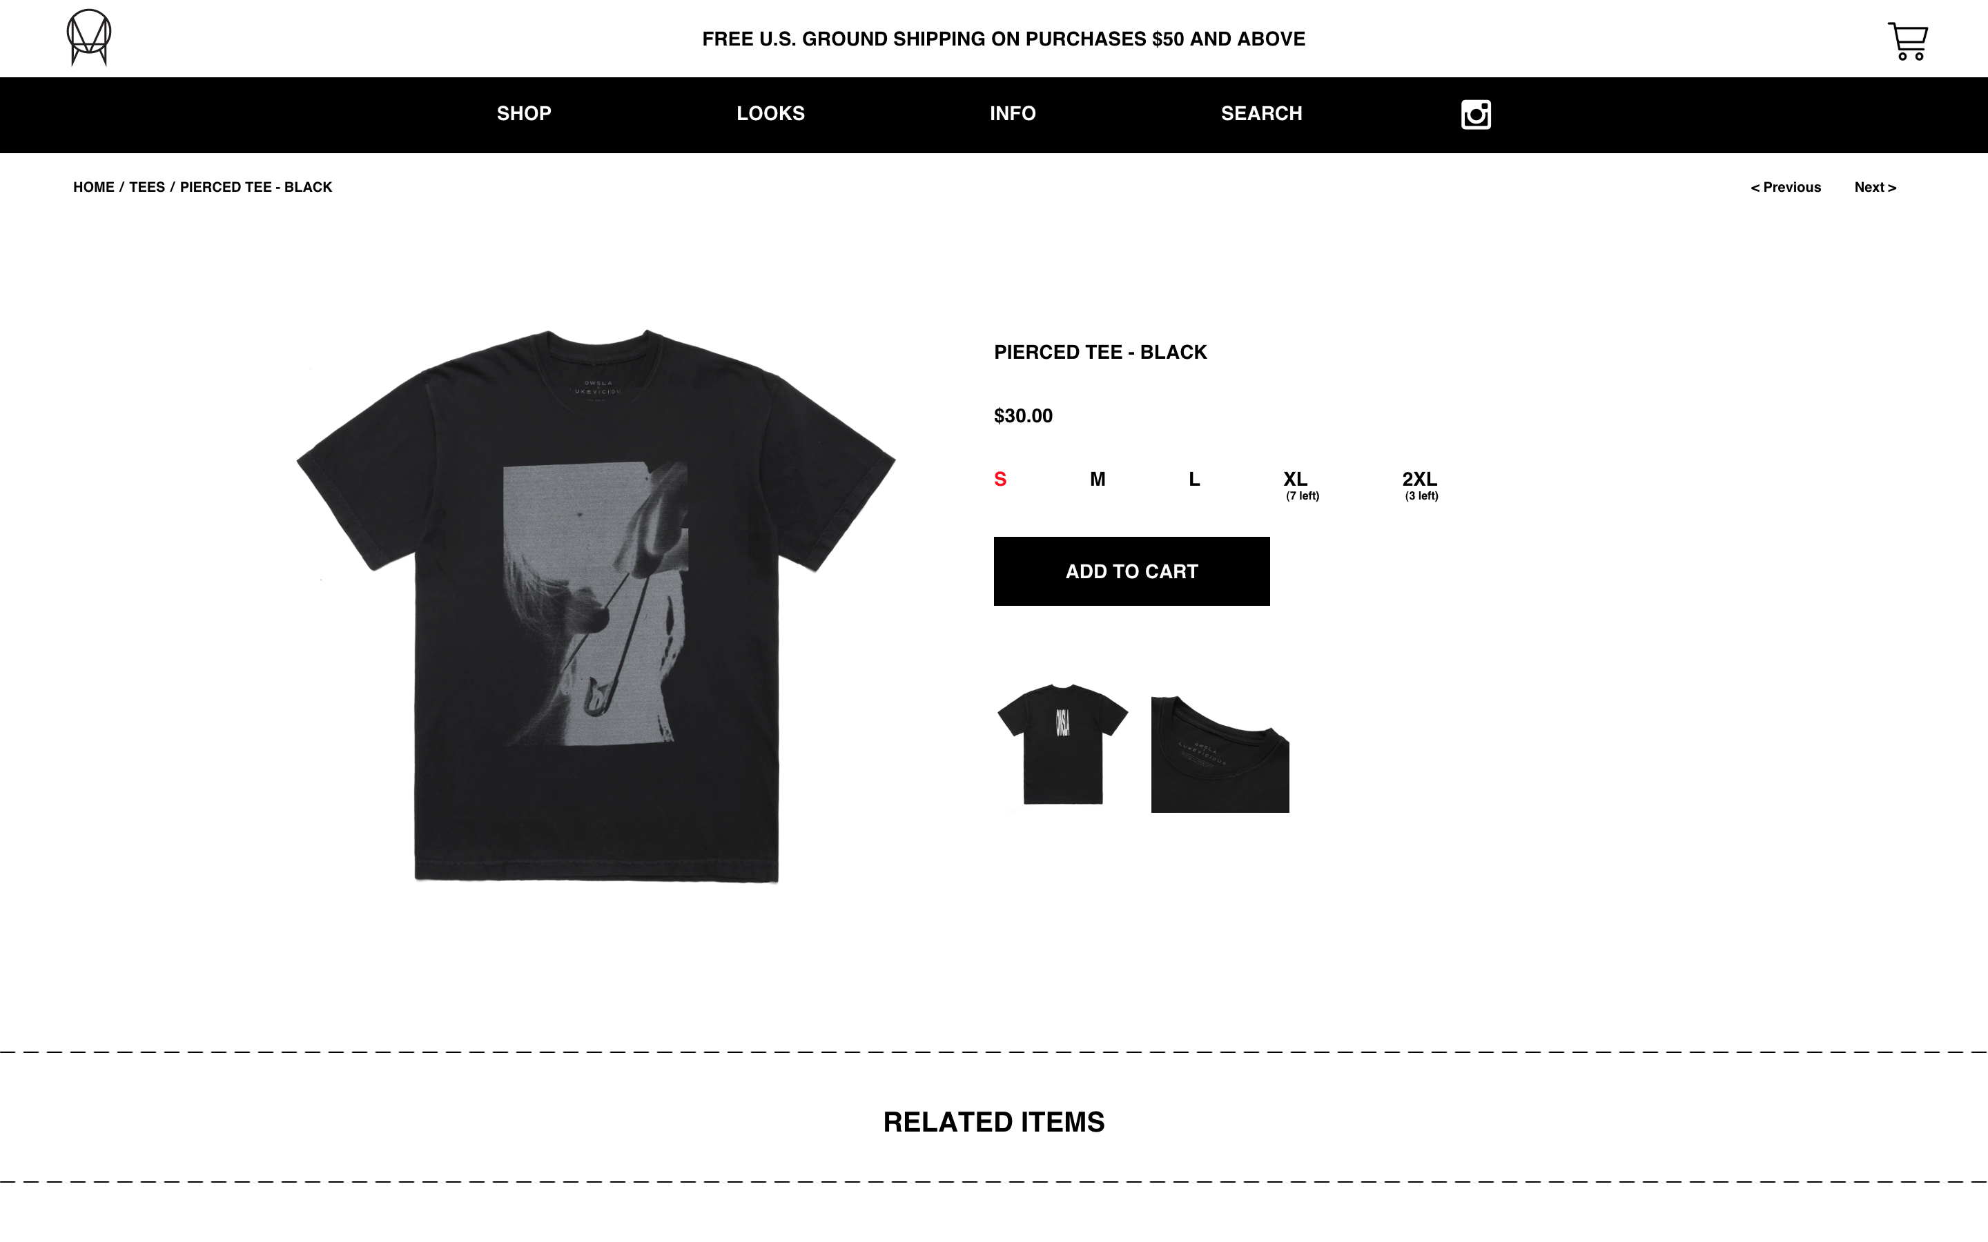Screen dimensions: 1988x1242
Task: Go to TEES breadcrumb link
Action: pyautogui.click(x=147, y=187)
